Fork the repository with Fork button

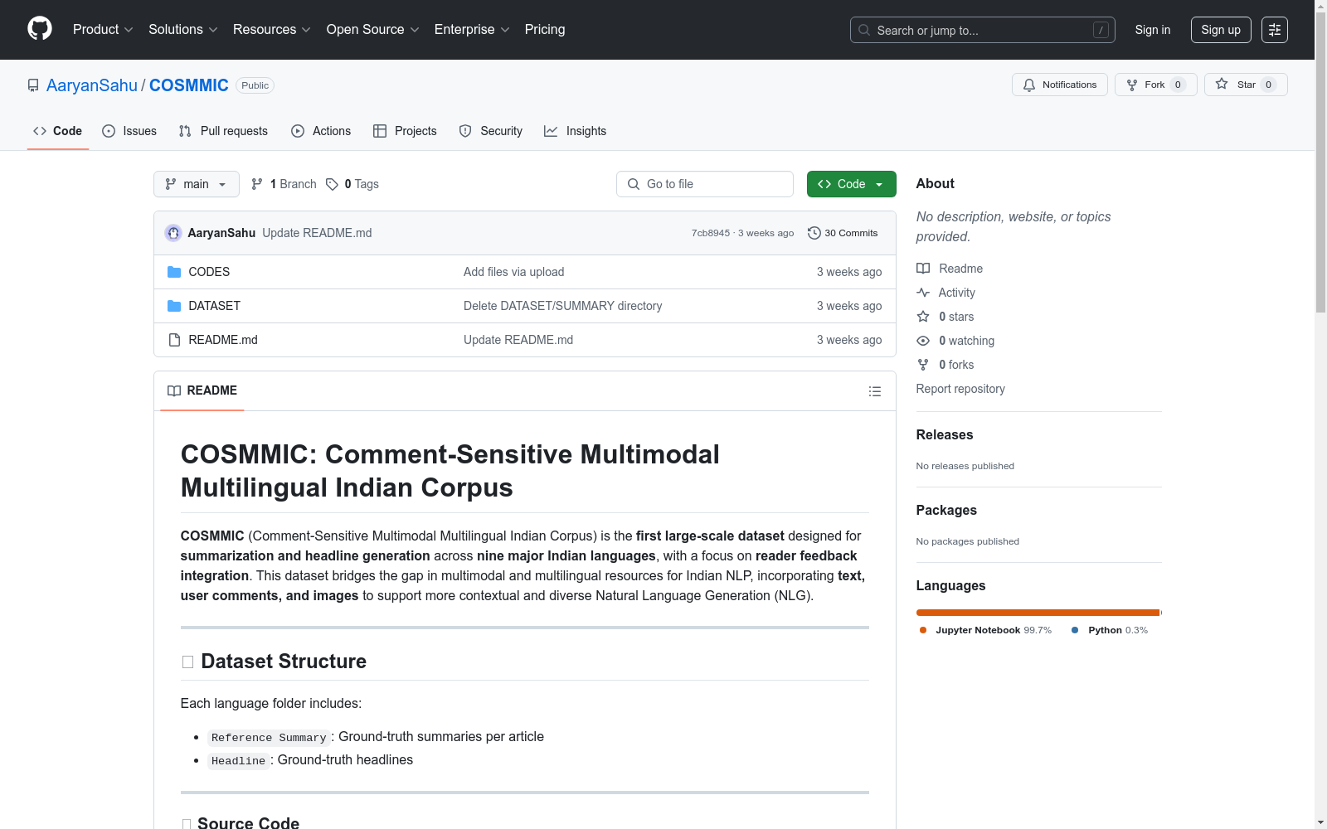[1156, 85]
